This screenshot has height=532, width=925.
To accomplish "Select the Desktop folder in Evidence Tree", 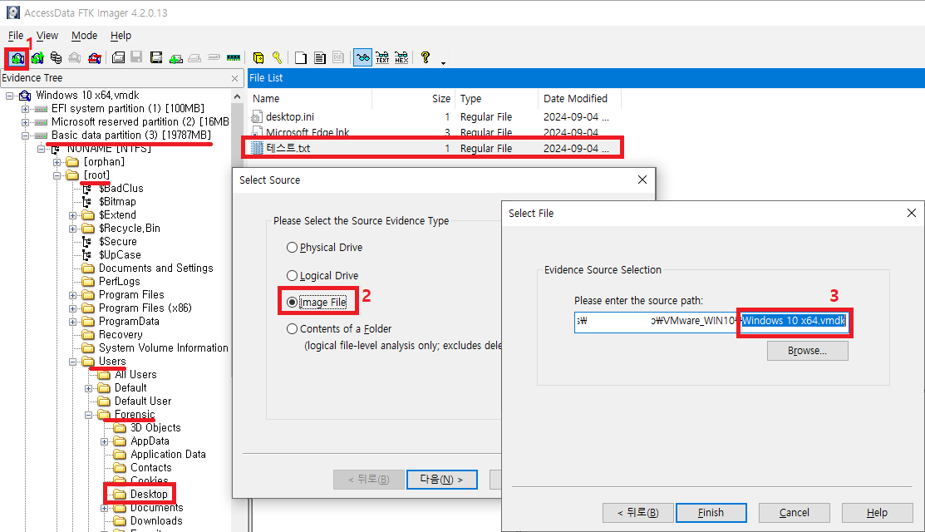I will click(x=148, y=495).
